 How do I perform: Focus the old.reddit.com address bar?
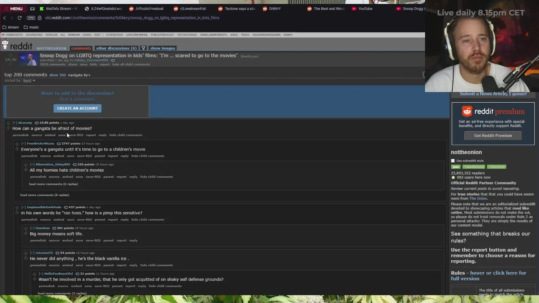[x=132, y=18]
